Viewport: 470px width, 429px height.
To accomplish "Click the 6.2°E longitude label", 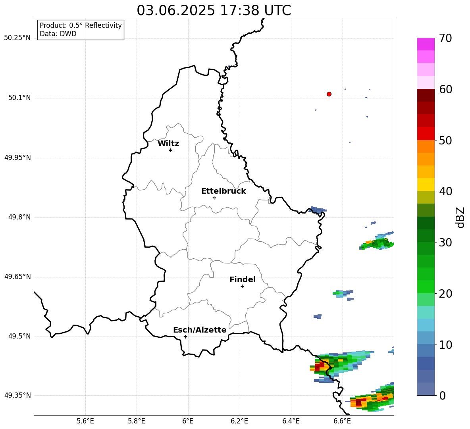I will click(239, 421).
